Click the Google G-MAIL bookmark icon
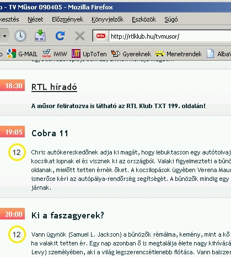Image resolution: width=231 pixels, height=257 pixels. [x=12, y=53]
